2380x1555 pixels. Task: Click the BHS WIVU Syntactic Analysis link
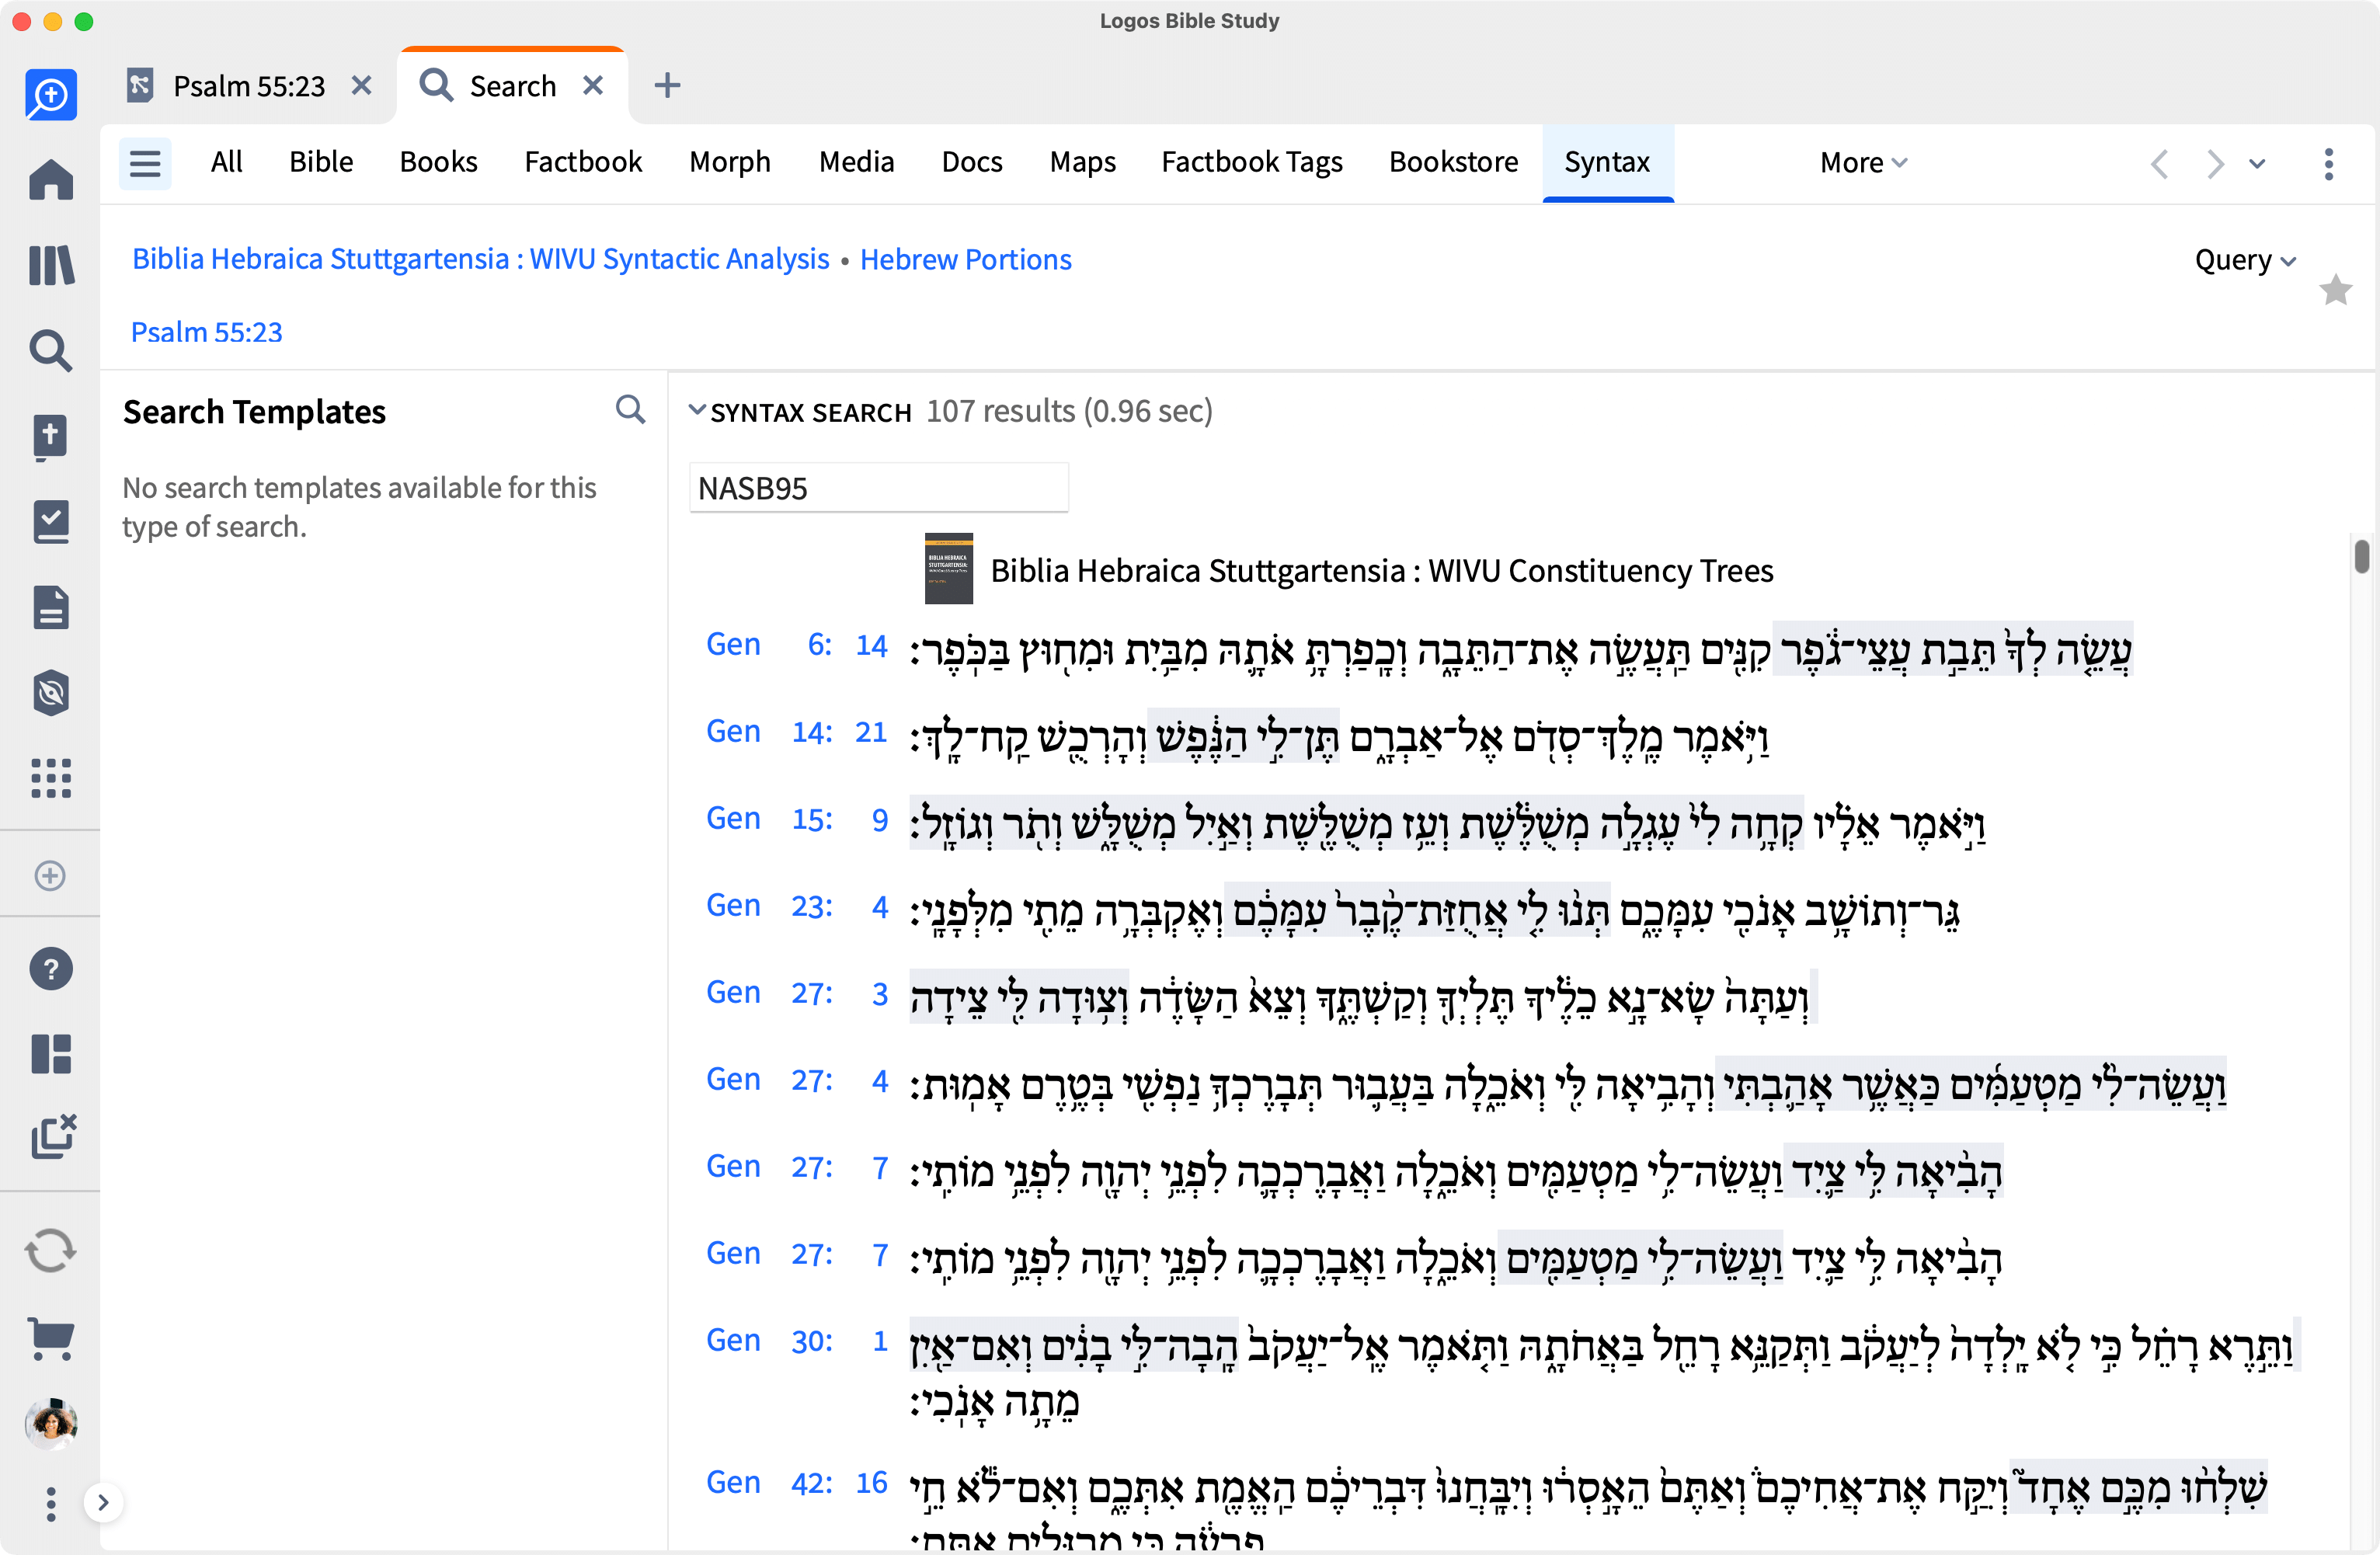[x=481, y=259]
